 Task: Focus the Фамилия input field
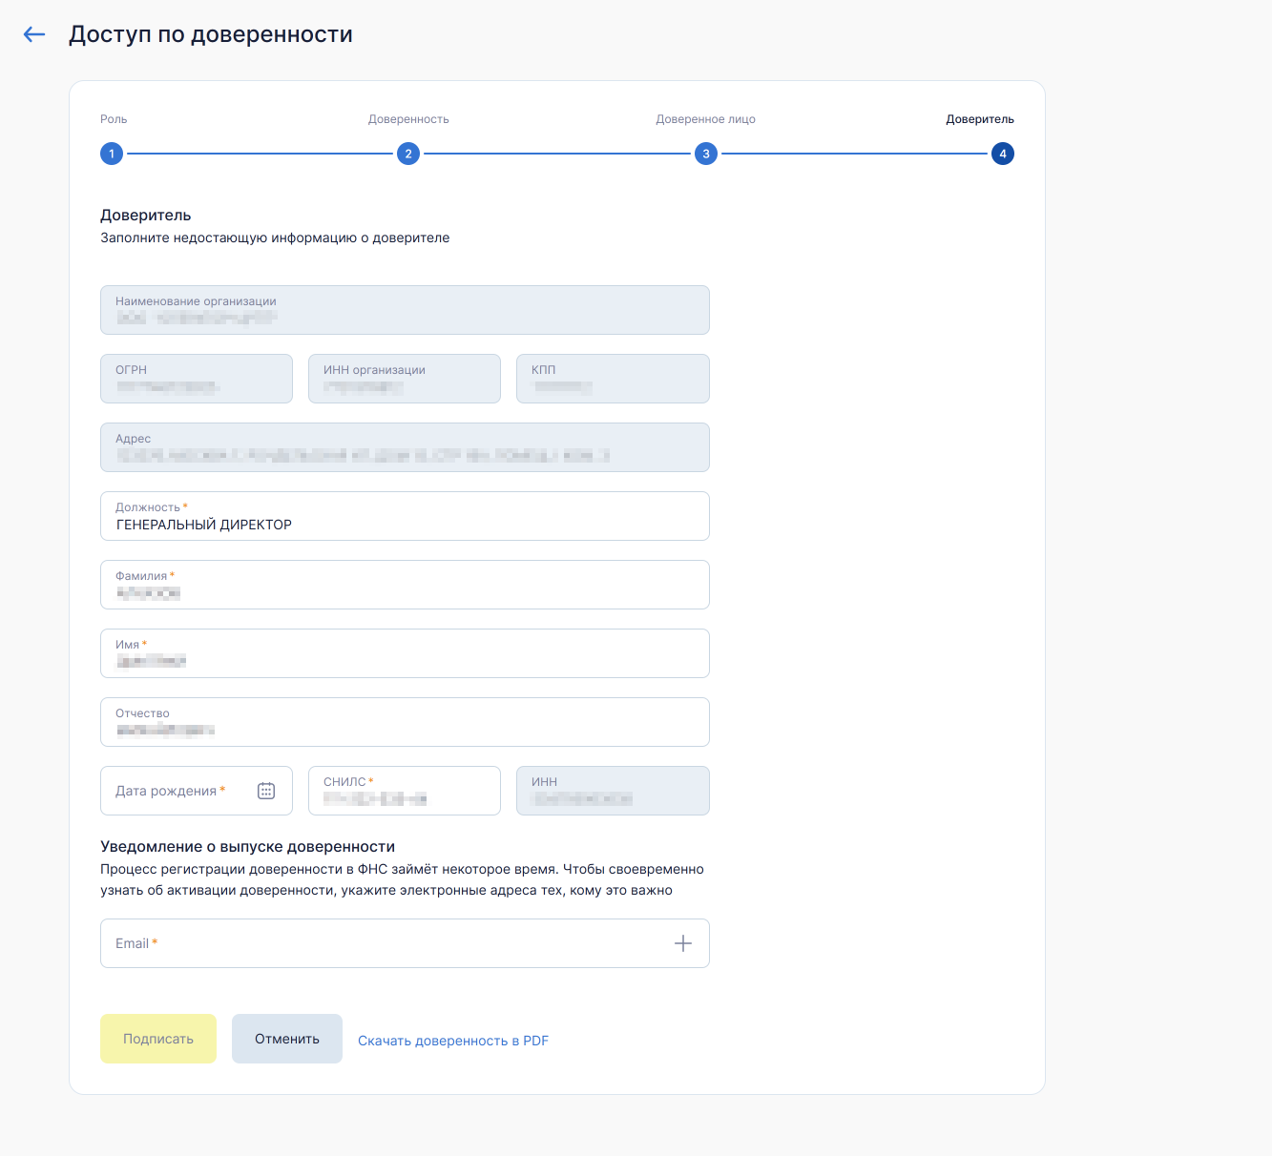point(405,585)
